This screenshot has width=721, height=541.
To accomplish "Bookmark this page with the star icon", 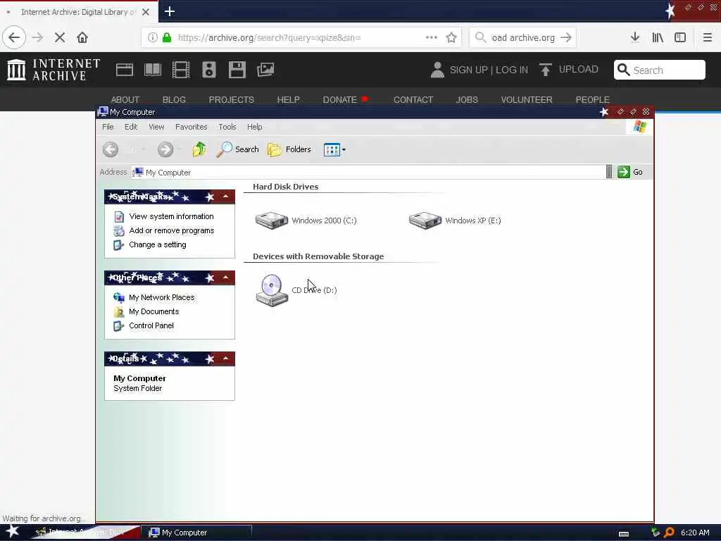I will click(x=451, y=38).
